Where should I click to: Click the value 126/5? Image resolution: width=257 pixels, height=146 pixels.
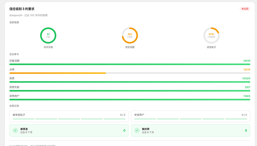pyautogui.click(x=247, y=96)
